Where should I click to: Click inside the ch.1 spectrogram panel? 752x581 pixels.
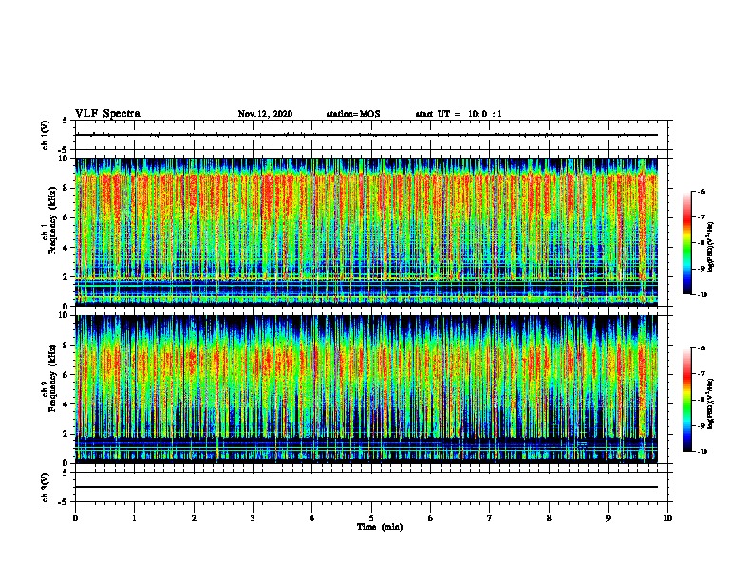367,232
